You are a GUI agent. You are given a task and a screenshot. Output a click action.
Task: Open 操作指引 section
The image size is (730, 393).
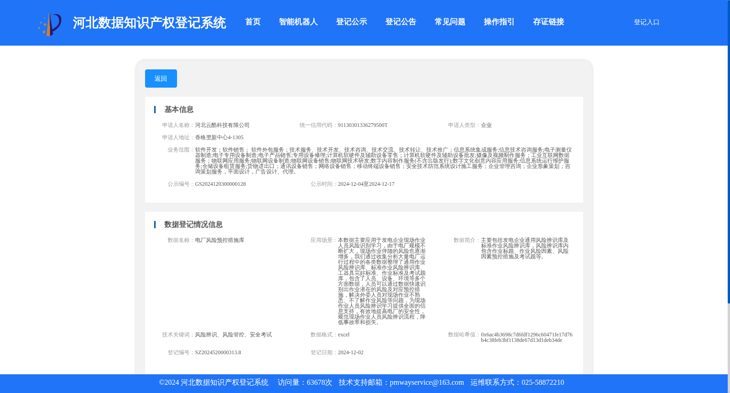(x=499, y=22)
